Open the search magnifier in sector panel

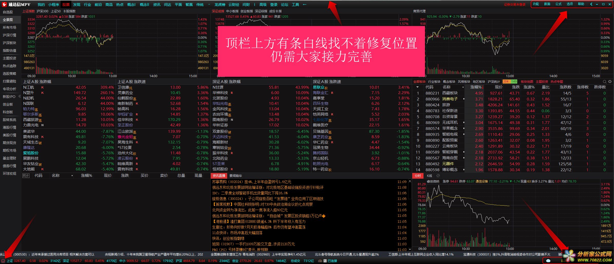click(605, 82)
